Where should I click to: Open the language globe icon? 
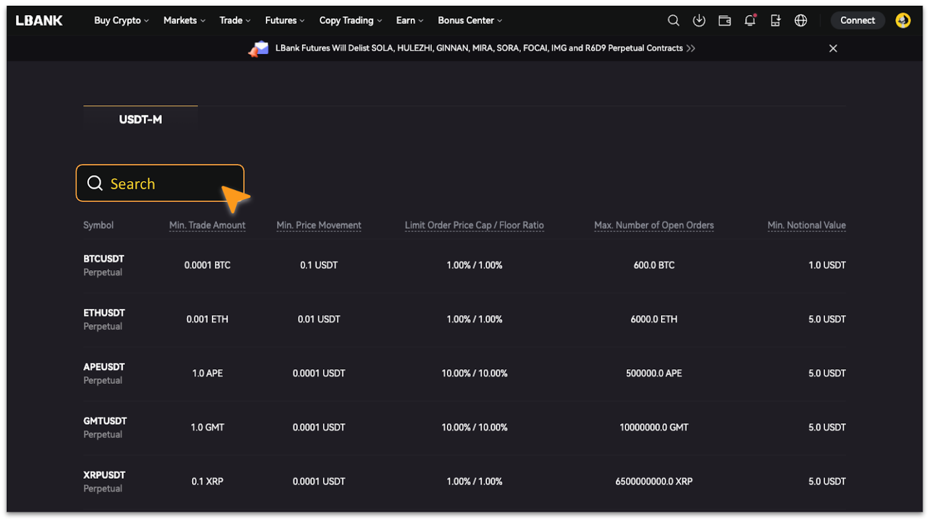click(x=801, y=20)
